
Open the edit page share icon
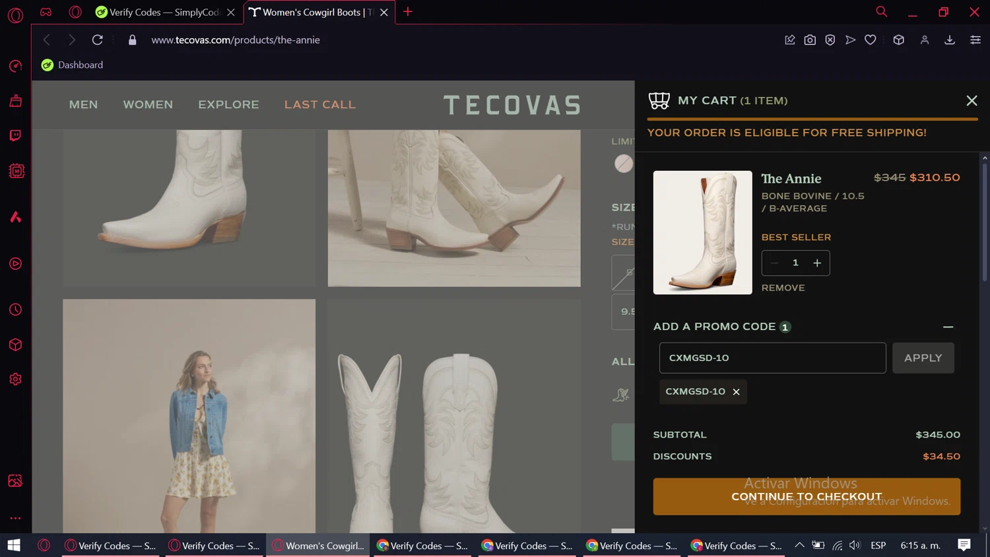click(789, 40)
